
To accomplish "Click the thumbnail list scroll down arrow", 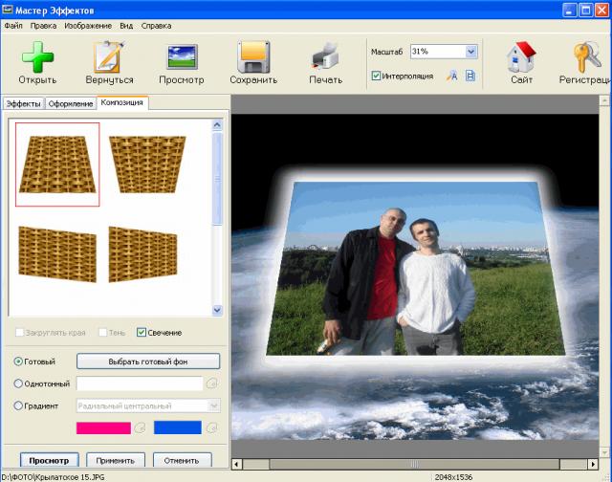I will coord(217,310).
